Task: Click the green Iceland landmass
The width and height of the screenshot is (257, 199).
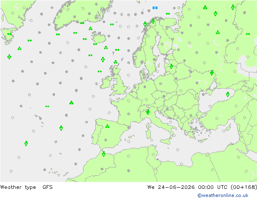Action: [x=99, y=37]
